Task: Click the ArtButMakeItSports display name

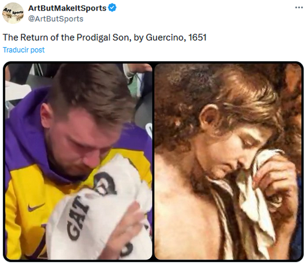Action: point(67,8)
